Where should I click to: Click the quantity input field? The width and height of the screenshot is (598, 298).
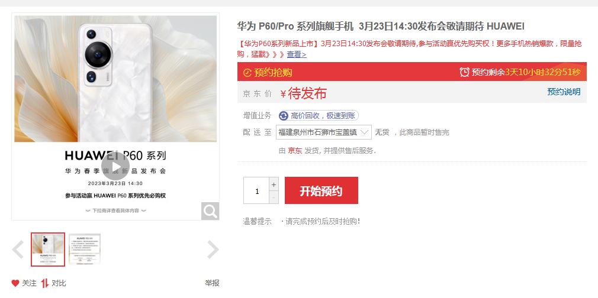click(256, 190)
